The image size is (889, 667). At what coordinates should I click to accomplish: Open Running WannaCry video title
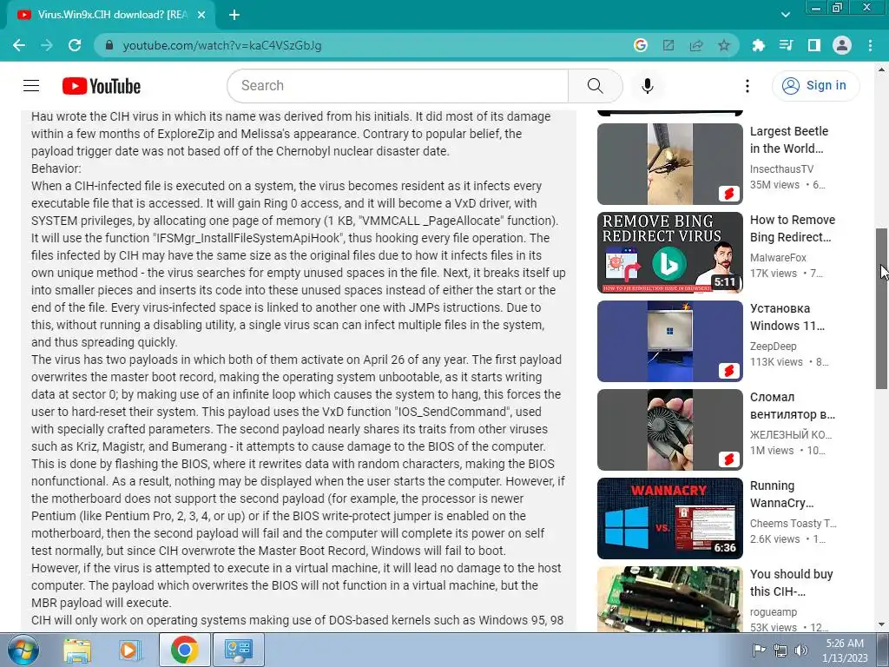[781, 494]
